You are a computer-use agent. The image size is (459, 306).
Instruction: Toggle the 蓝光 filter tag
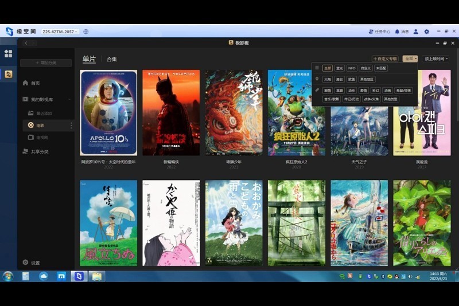click(x=340, y=68)
